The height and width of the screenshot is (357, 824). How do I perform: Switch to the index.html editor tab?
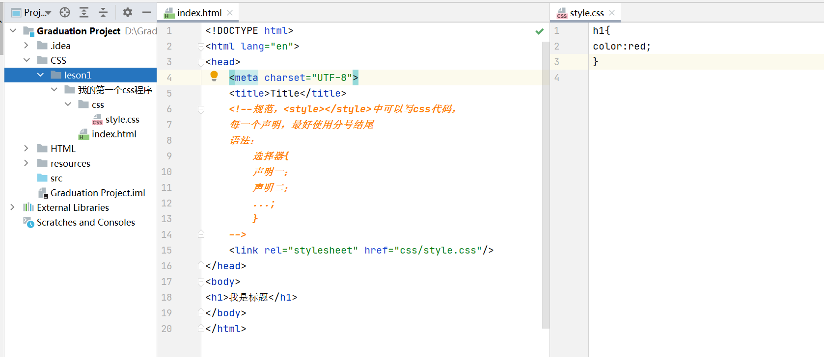pyautogui.click(x=199, y=13)
